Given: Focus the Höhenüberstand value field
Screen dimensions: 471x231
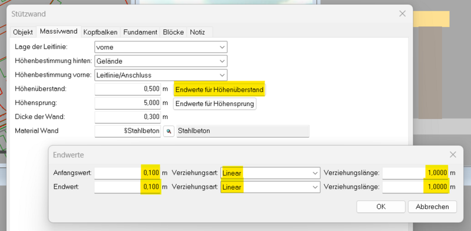Looking at the screenshot, I should click(x=128, y=90).
